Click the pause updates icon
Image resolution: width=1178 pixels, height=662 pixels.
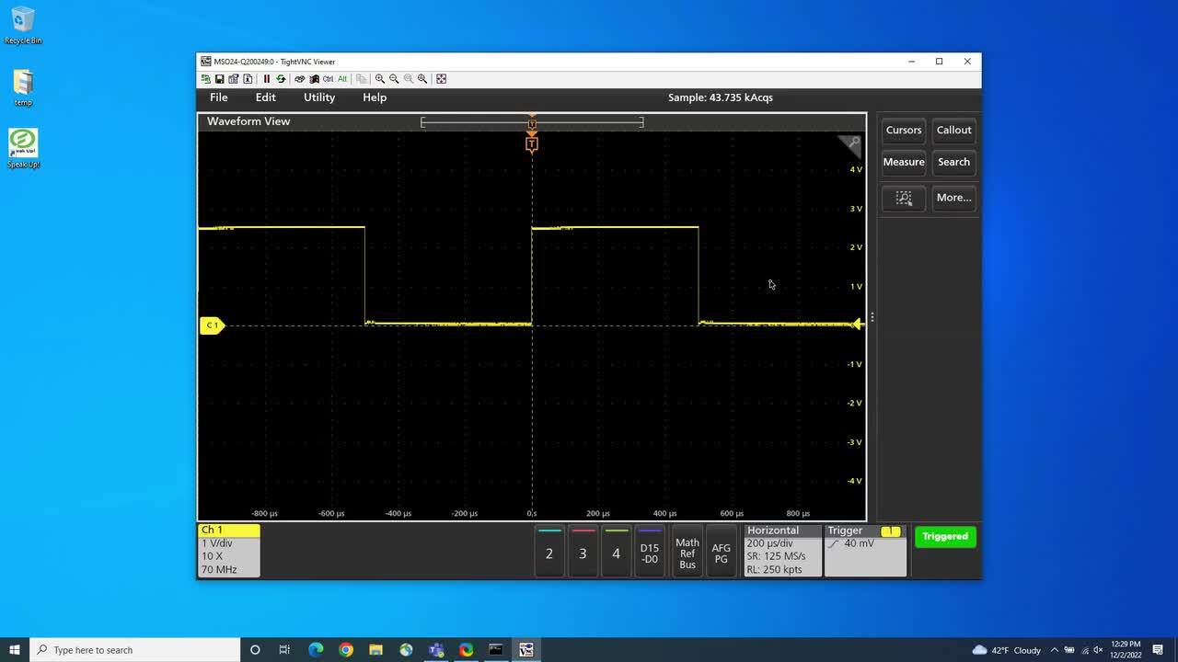tap(266, 79)
